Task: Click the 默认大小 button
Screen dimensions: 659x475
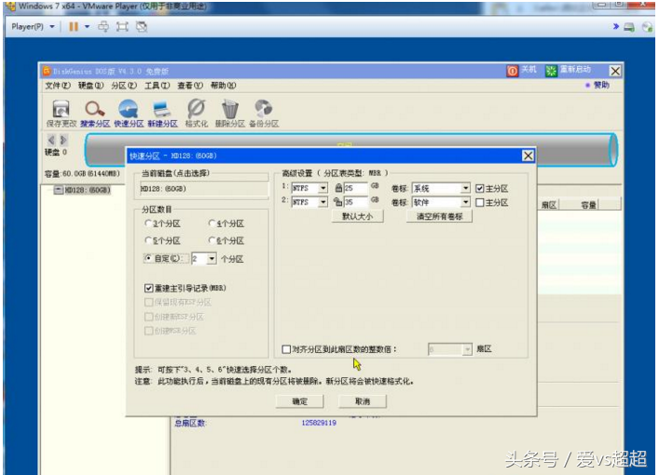Action: pos(357,217)
